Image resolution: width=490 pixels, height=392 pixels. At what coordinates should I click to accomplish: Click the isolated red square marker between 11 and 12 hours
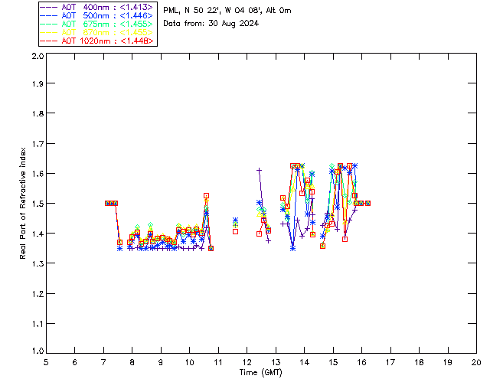pos(235,232)
